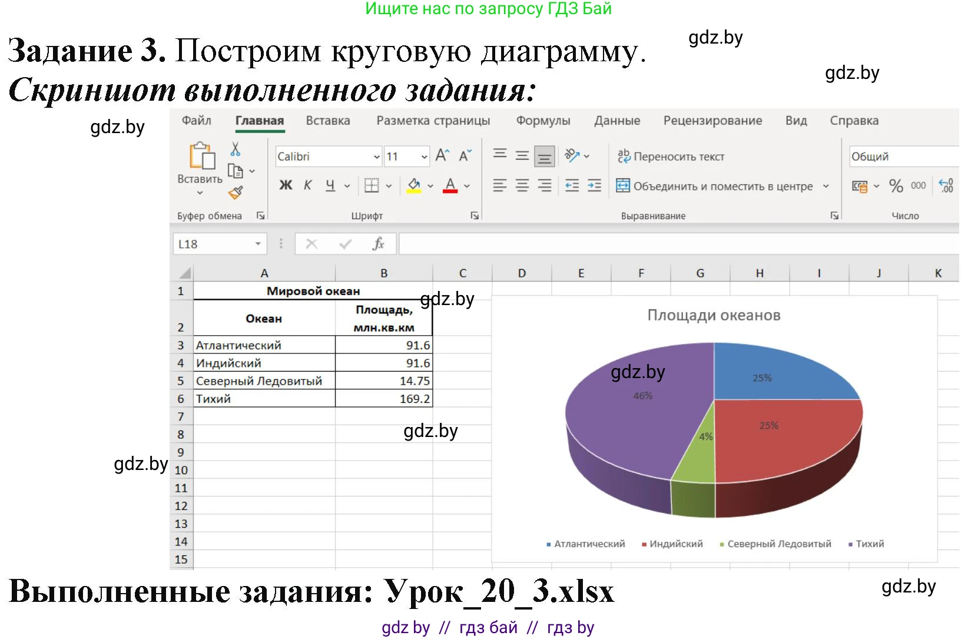Image resolution: width=978 pixels, height=639 pixels.
Task: Switch to the Вставка ribbon tab
Action: (328, 120)
